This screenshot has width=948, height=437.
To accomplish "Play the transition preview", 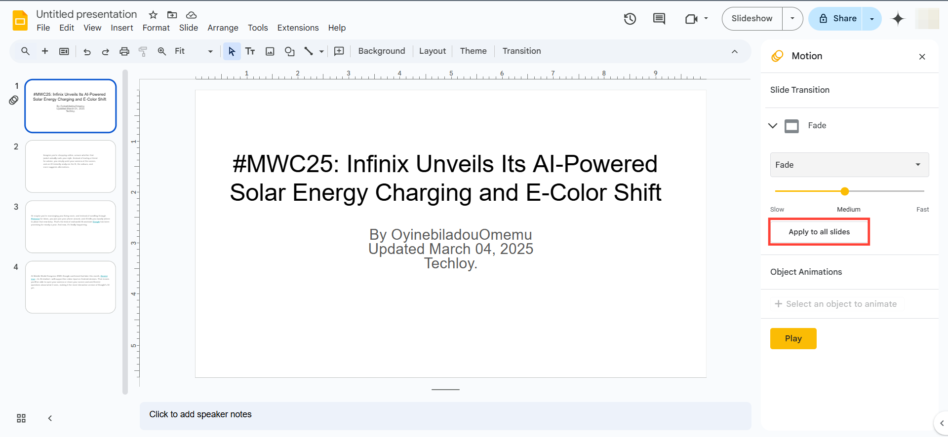I will pyautogui.click(x=793, y=338).
